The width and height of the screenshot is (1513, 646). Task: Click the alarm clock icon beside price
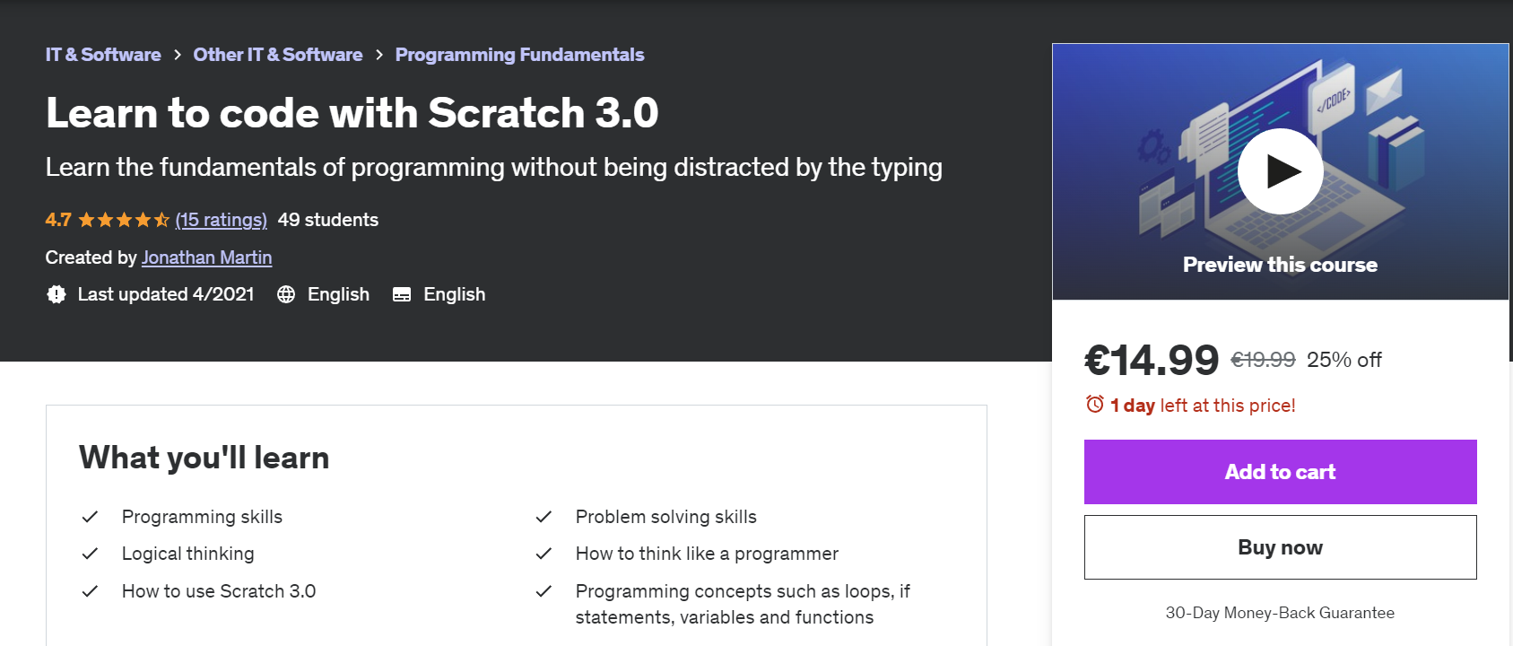[x=1094, y=405]
